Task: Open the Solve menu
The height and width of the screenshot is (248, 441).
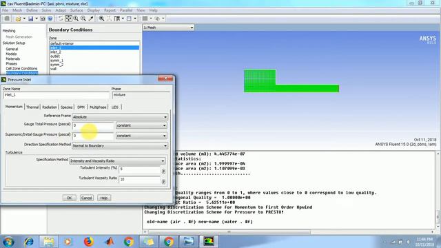Action: pyautogui.click(x=46, y=10)
